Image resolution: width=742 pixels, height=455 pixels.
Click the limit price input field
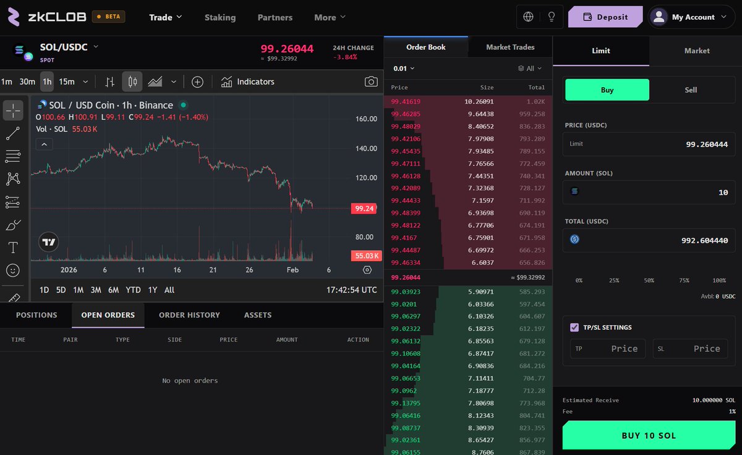(649, 144)
